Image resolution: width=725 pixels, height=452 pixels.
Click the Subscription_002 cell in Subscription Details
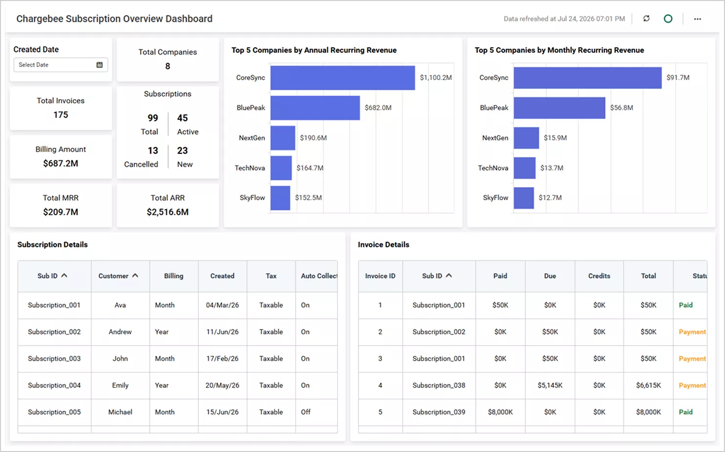tap(54, 332)
